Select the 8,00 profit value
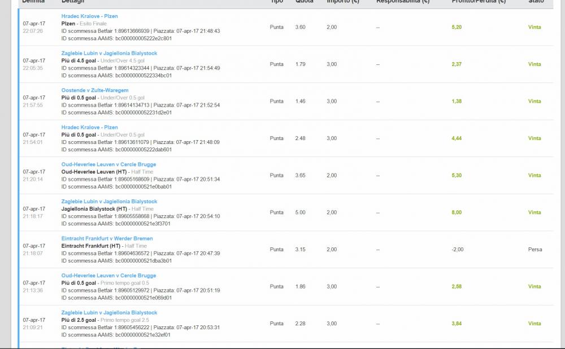This screenshot has height=349, width=565. pos(457,212)
